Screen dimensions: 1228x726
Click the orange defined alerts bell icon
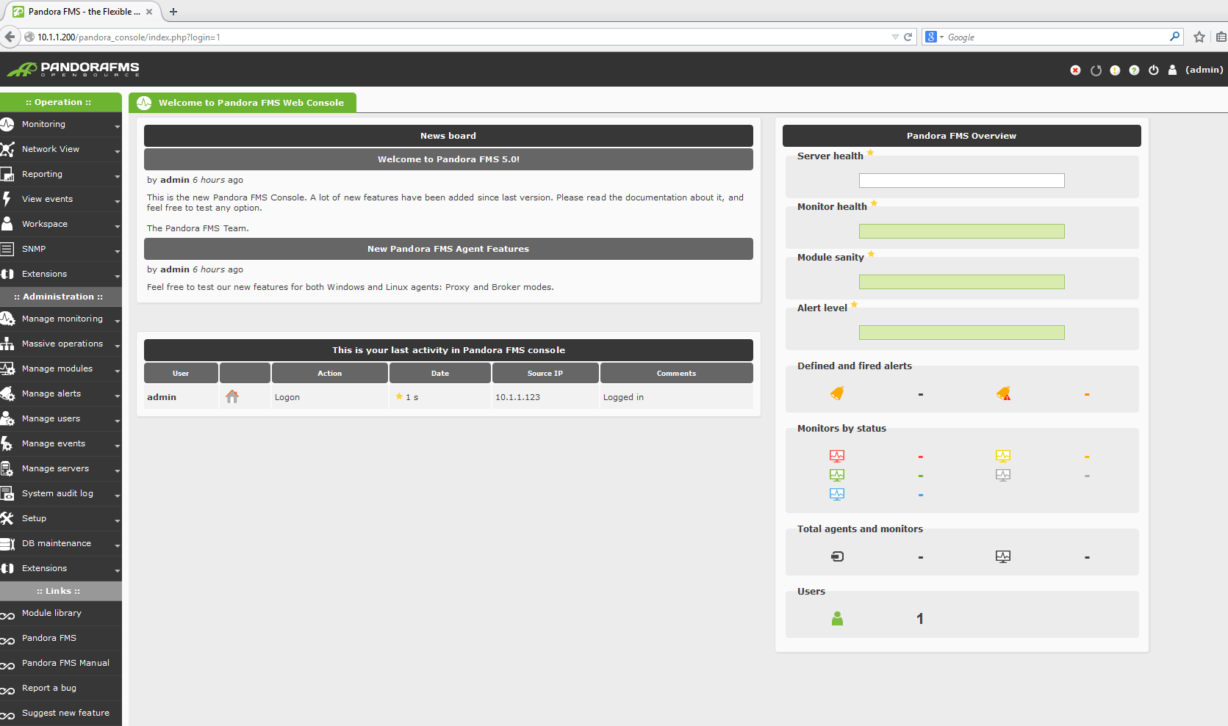click(837, 393)
